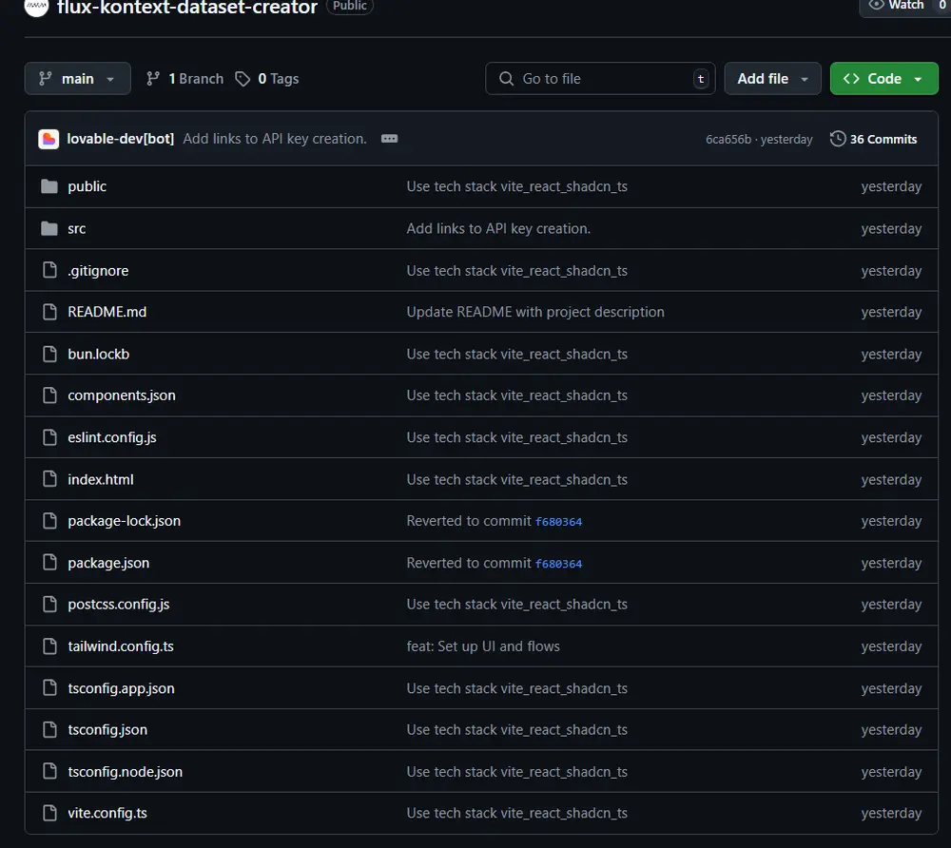This screenshot has height=848, width=951.
Task: Open commit f680364 in package-lock.json row
Action: click(x=558, y=522)
